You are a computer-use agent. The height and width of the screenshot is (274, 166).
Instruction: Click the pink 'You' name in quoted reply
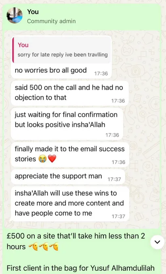click(x=23, y=45)
